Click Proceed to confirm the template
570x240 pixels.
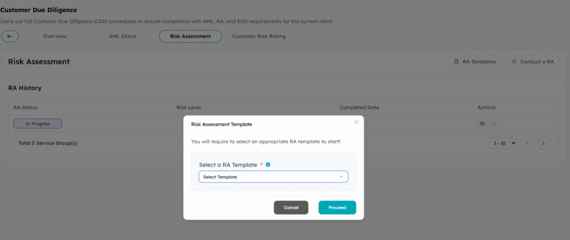337,207
